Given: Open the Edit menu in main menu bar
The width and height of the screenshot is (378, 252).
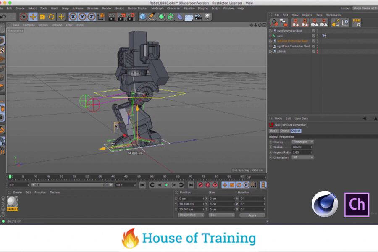Looking at the screenshot, I should 9,8.
